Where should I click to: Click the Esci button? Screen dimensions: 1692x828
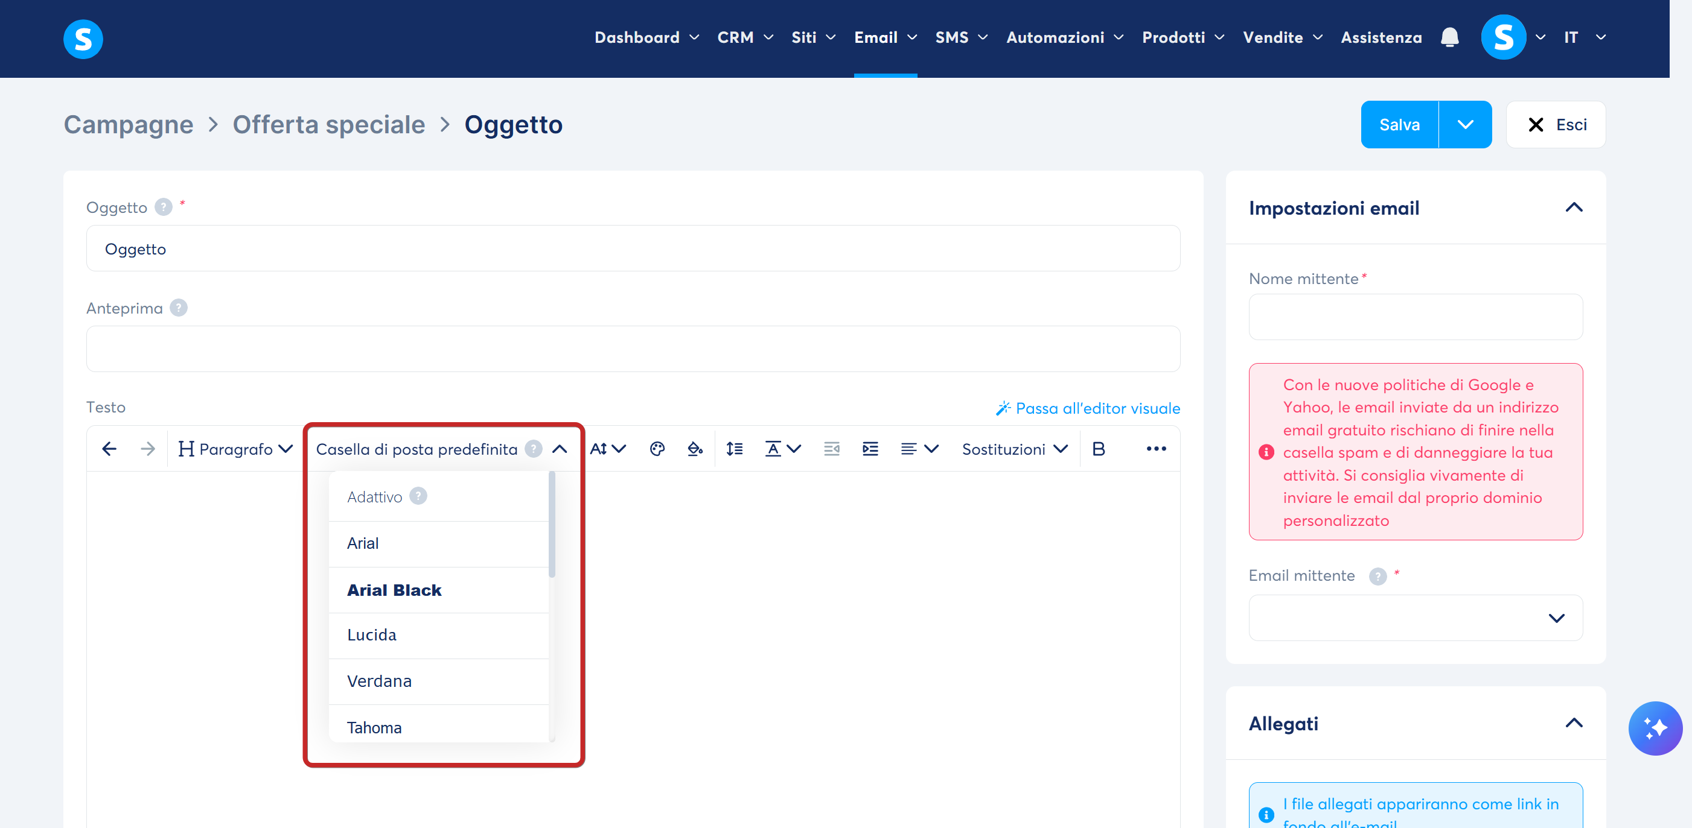click(x=1556, y=124)
